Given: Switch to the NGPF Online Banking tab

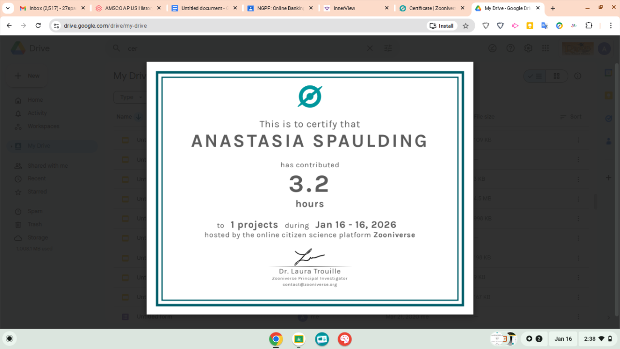Looking at the screenshot, I should click(x=279, y=8).
